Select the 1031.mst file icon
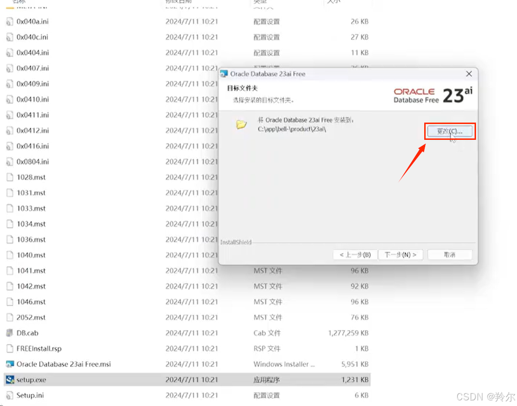The image size is (517, 406). 10,193
